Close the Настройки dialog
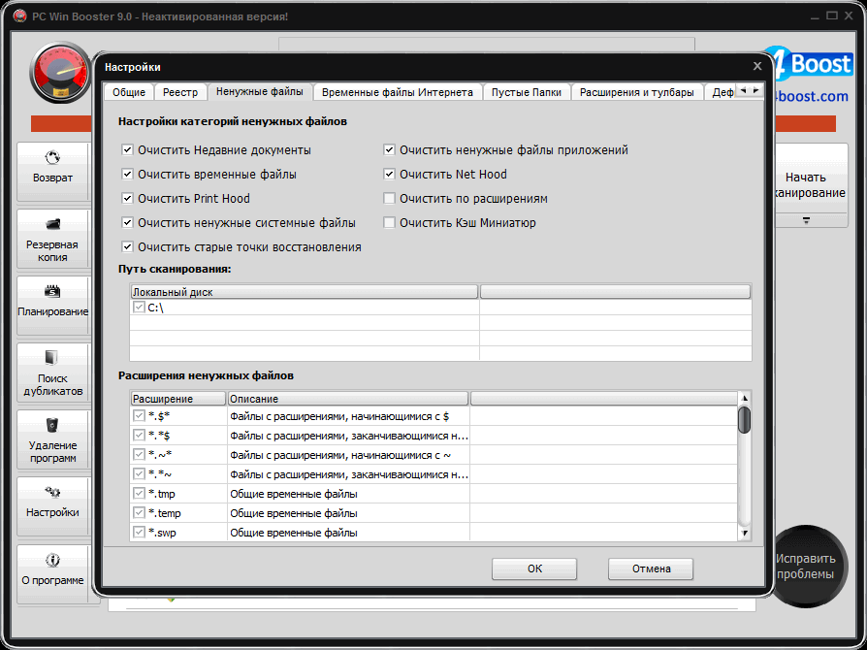The image size is (867, 650). tap(757, 66)
